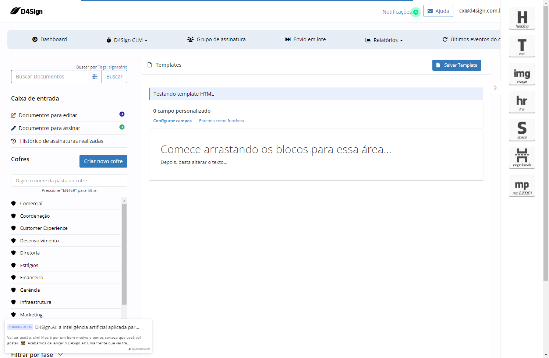This screenshot has height=358, width=549.
Task: Click arrow icon beside Documentos para assinar
Action: click(x=122, y=127)
